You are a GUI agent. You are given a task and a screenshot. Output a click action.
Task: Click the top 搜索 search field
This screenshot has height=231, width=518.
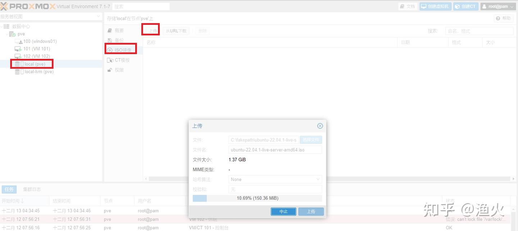tap(141, 6)
